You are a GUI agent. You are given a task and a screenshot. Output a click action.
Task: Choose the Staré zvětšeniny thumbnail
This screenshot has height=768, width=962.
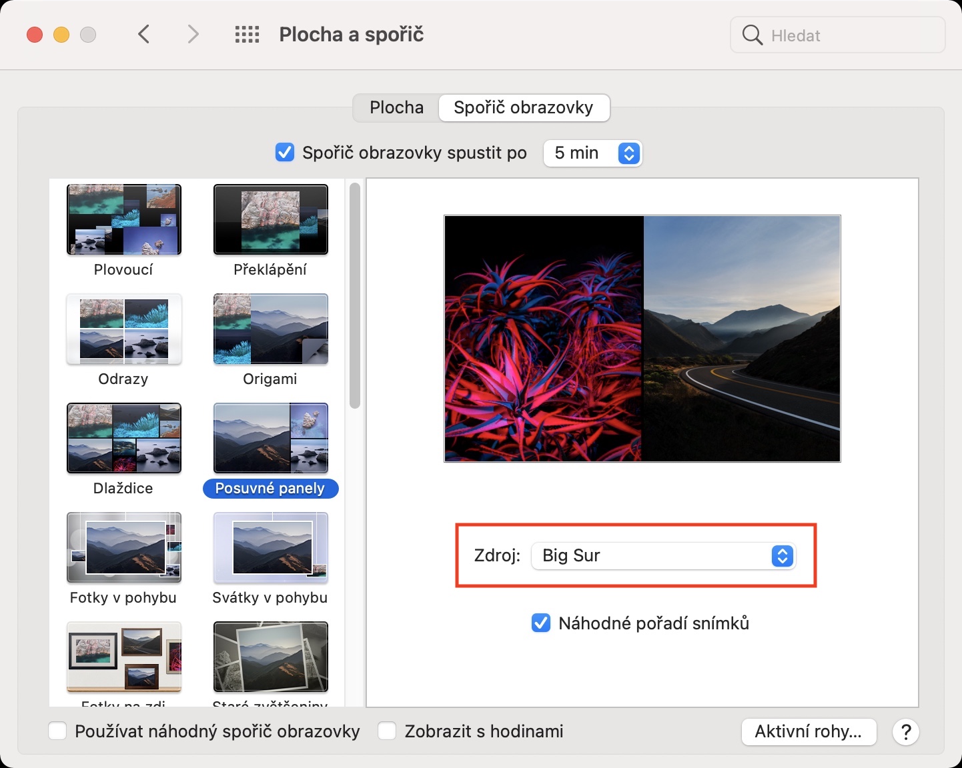point(271,657)
